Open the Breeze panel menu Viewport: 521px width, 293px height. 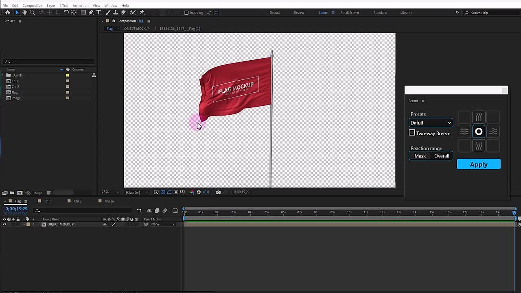coord(423,101)
